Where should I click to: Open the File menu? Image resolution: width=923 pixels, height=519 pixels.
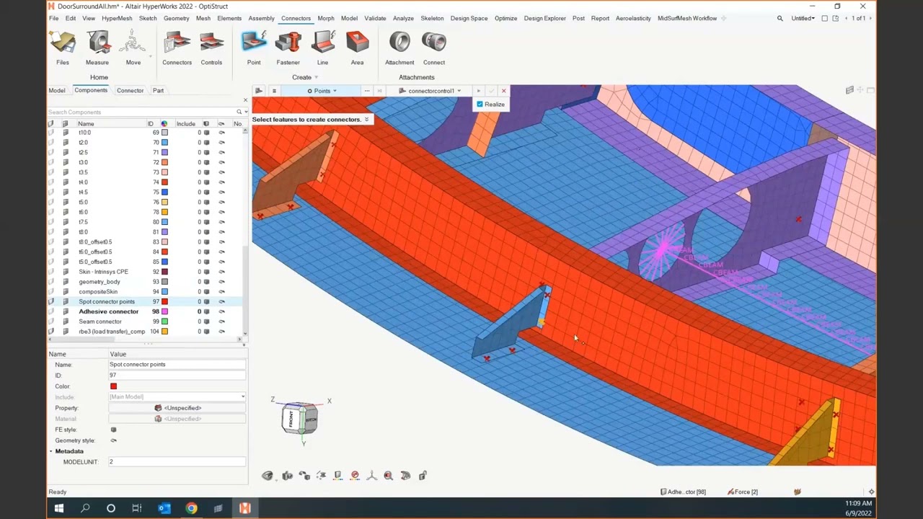53,18
